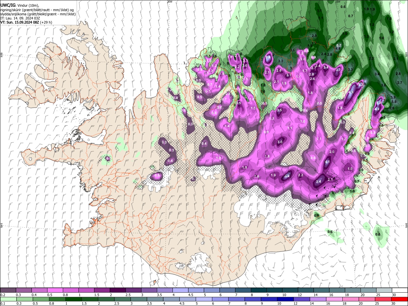Select the bright red 30 rain legend swatch

pos(400,299)
